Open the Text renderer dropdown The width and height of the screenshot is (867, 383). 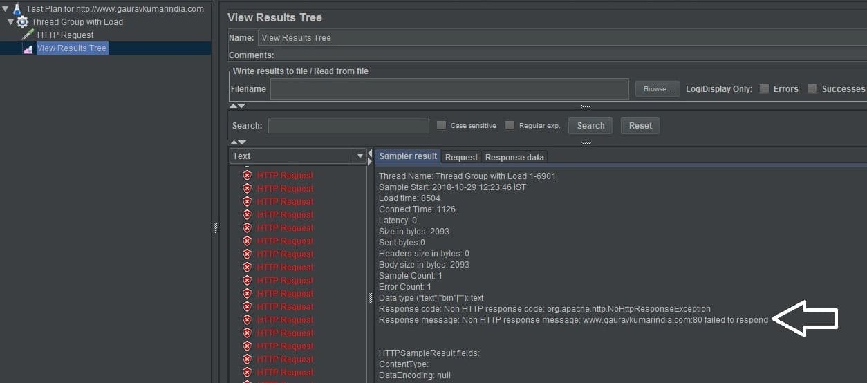tap(360, 156)
